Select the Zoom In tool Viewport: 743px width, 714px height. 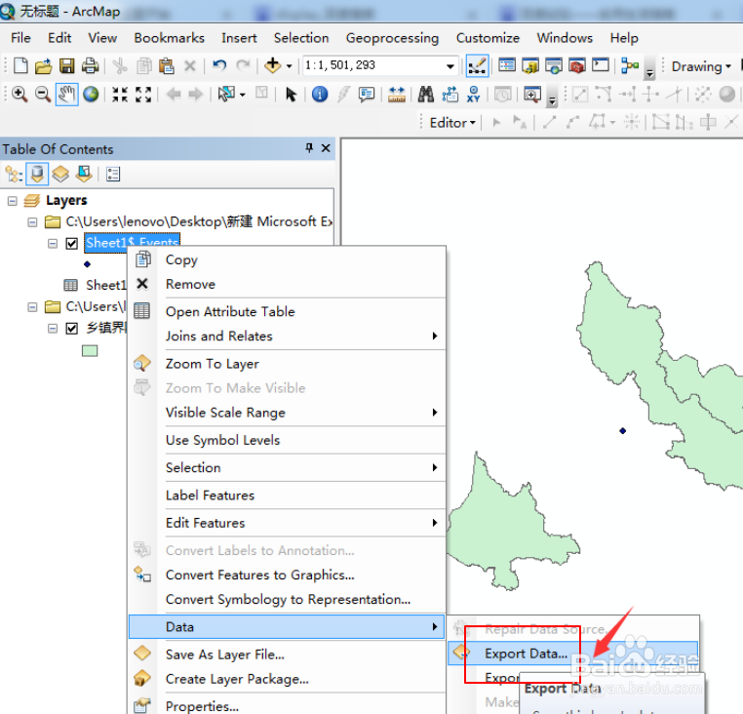(20, 94)
